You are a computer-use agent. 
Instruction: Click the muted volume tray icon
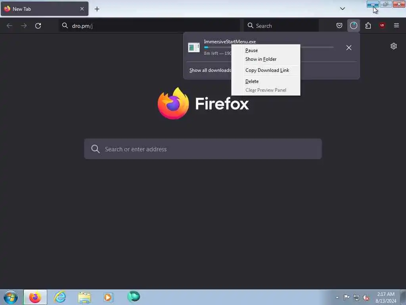(x=366, y=298)
